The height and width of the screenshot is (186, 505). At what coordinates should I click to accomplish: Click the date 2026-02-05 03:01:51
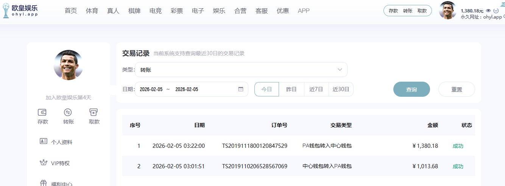179,166
